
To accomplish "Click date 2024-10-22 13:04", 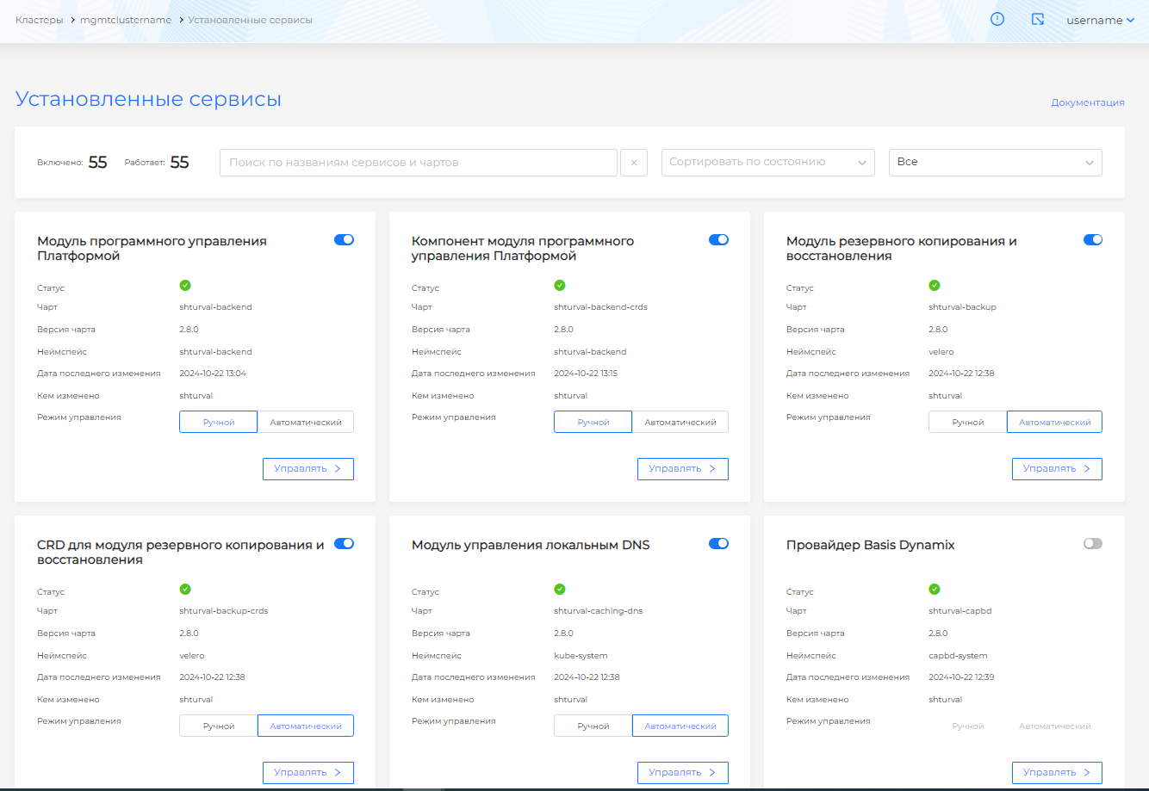I will click(213, 374).
